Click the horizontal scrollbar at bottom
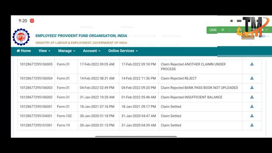Image resolution: width=272 pixels, height=153 pixels. 136,136
